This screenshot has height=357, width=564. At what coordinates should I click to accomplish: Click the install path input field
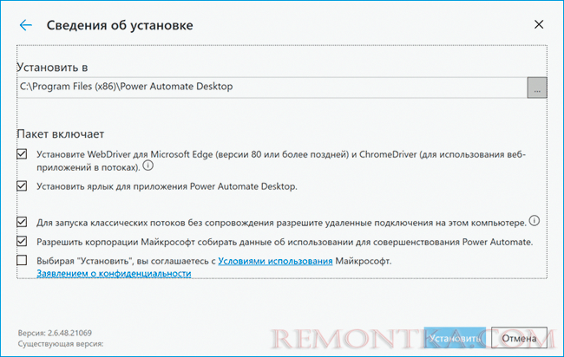coord(272,87)
